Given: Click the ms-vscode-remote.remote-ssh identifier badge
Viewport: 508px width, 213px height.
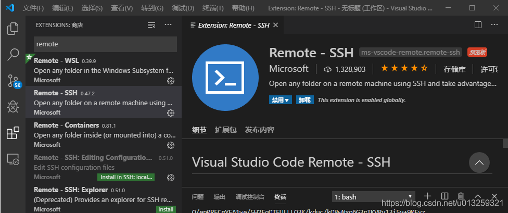Looking at the screenshot, I should [x=410, y=52].
